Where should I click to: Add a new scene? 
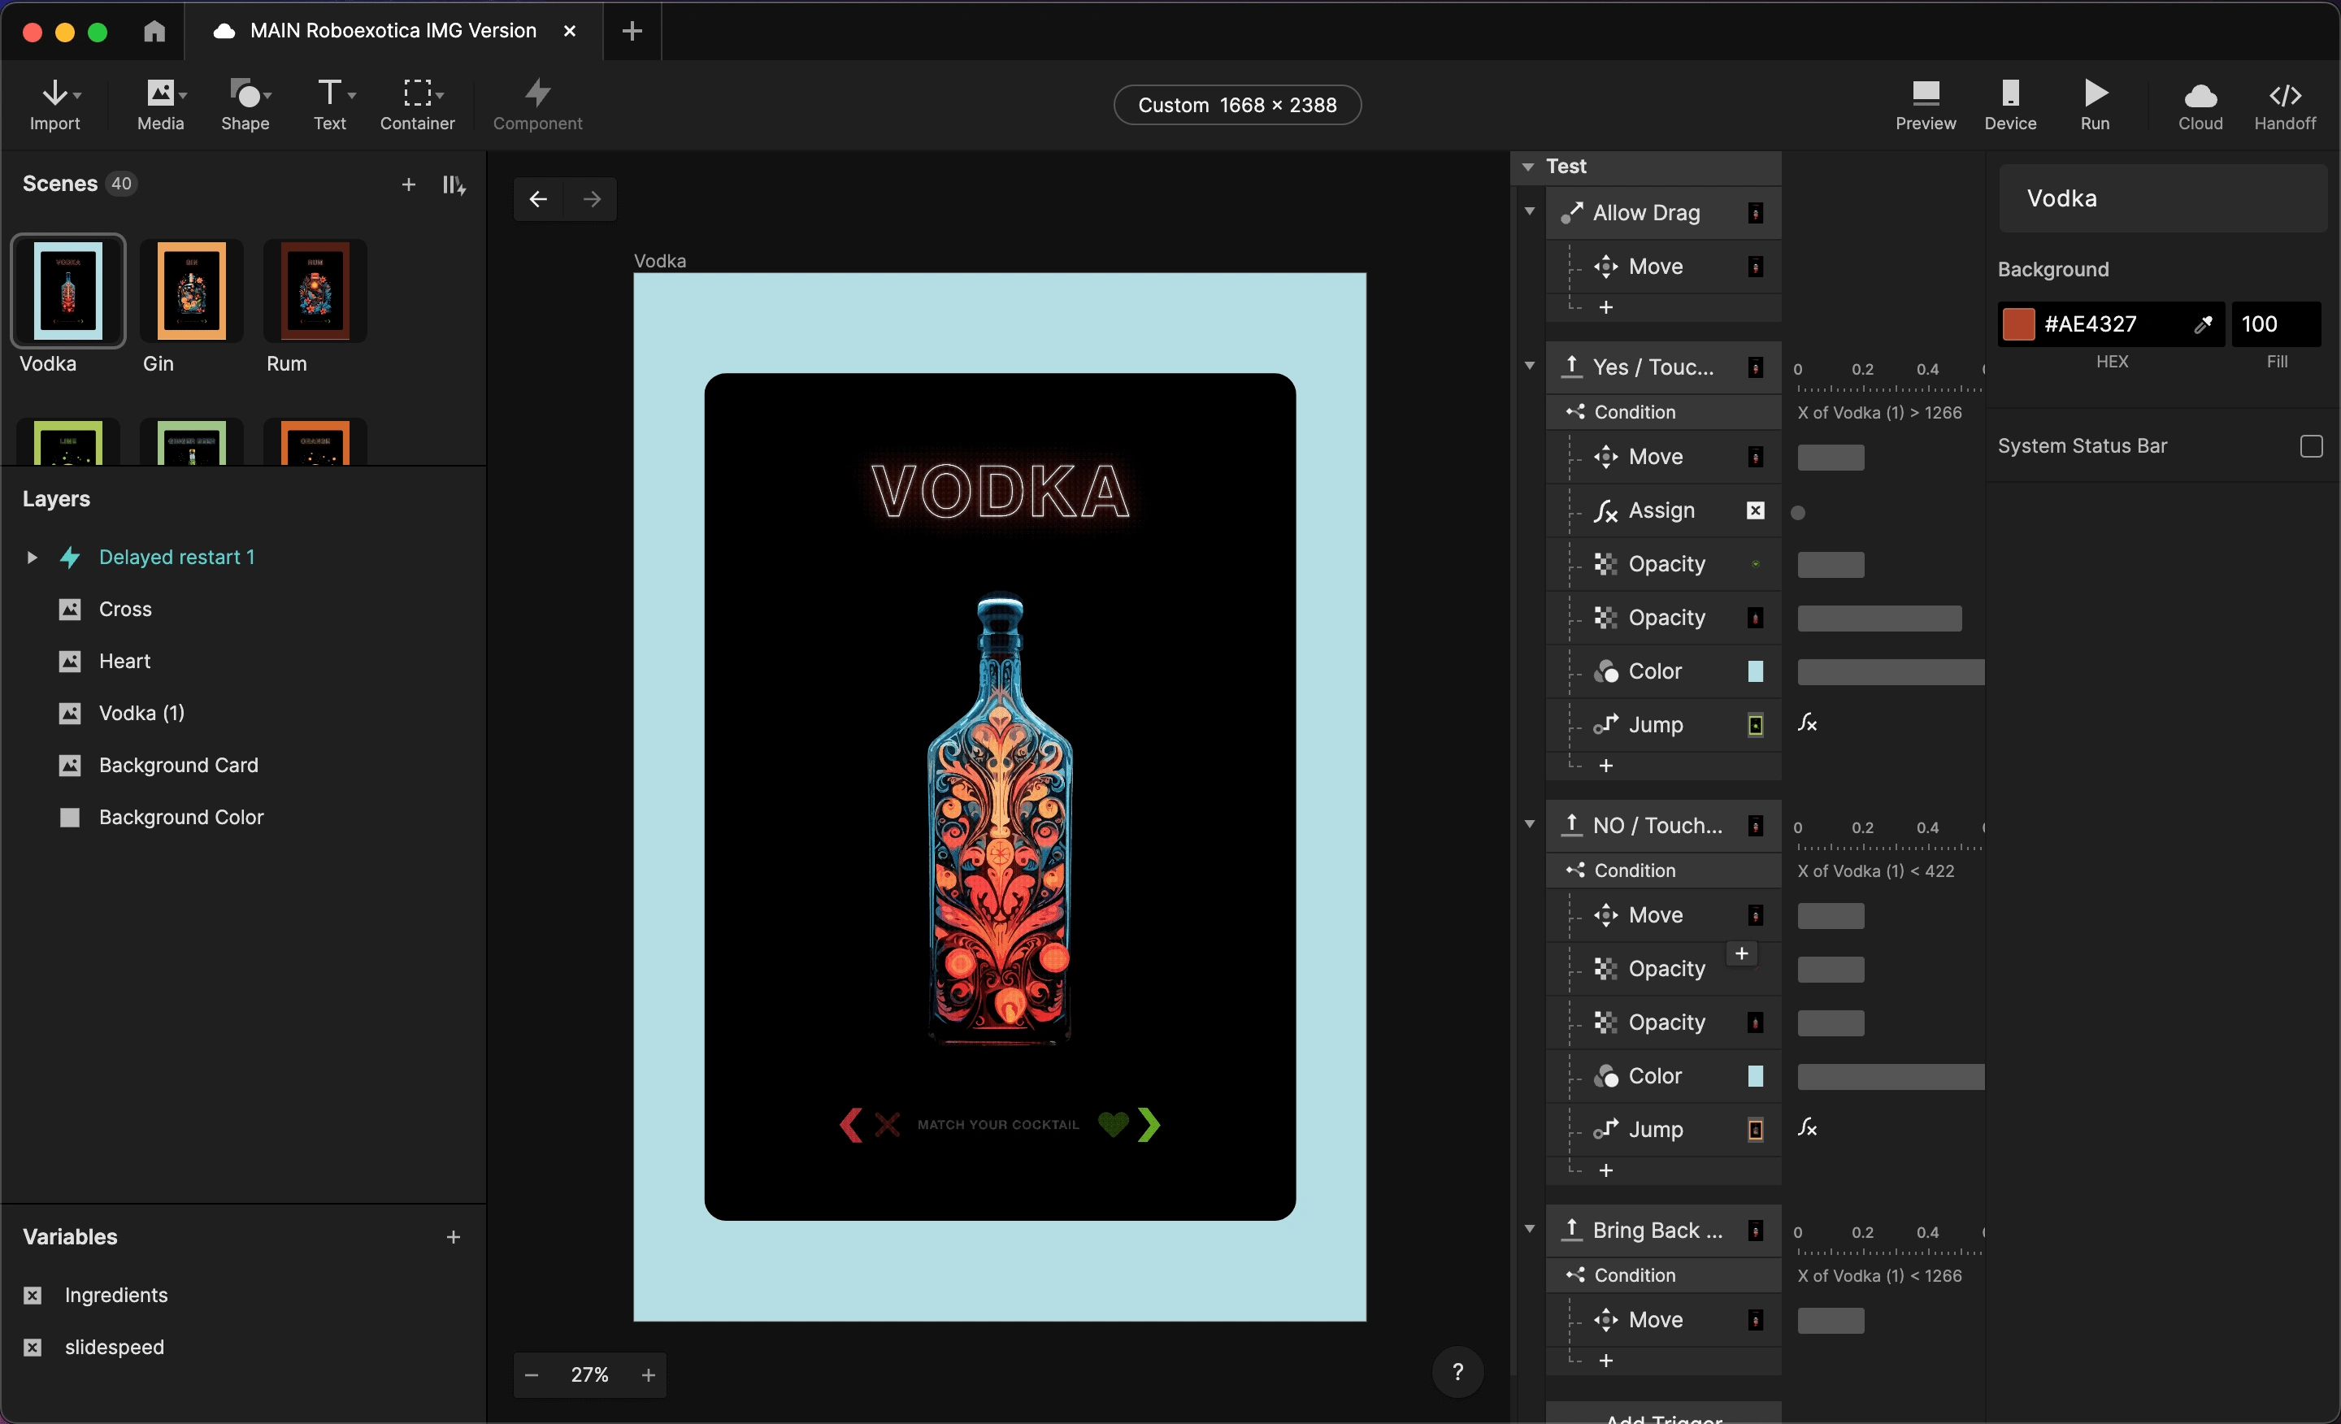(409, 185)
